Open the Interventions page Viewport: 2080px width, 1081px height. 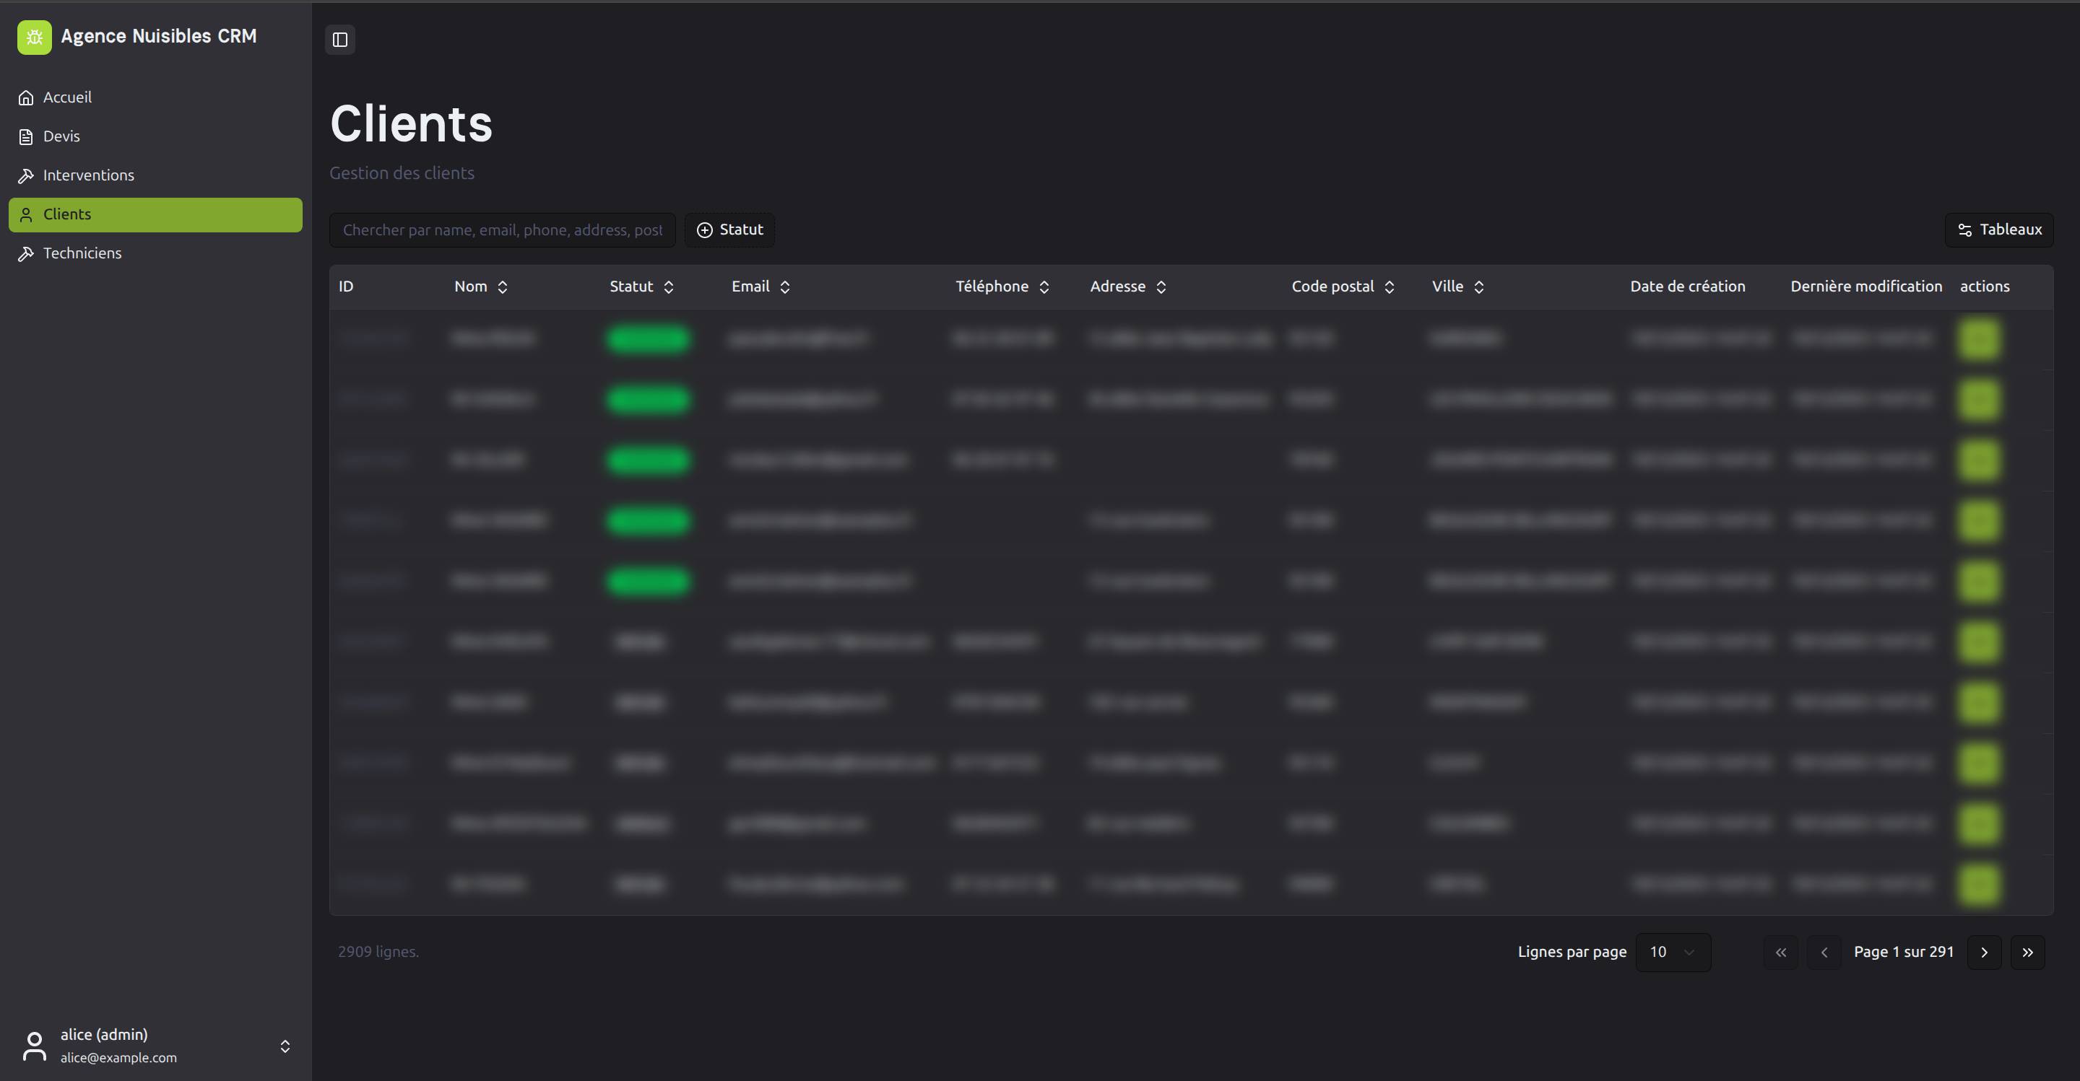click(88, 175)
